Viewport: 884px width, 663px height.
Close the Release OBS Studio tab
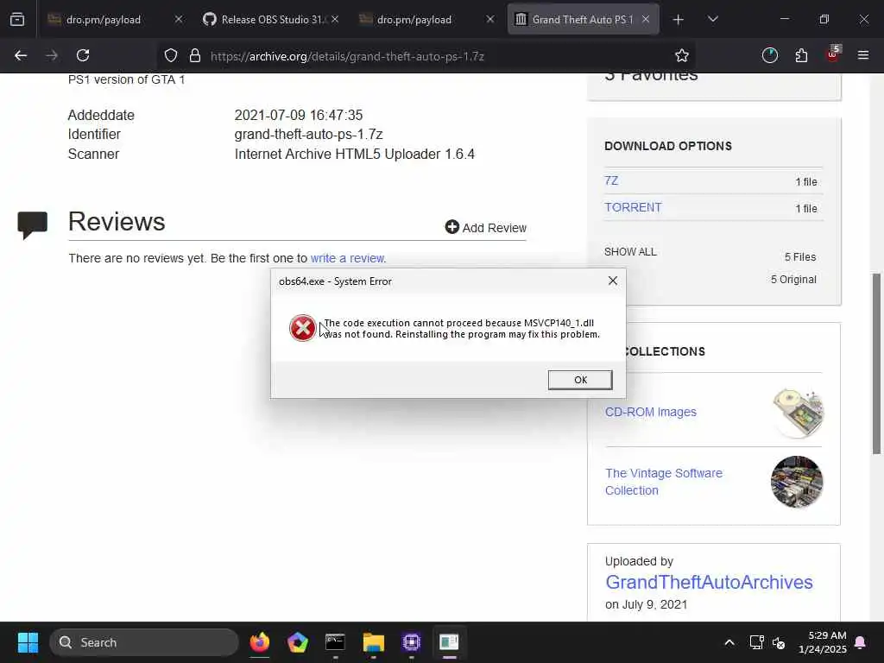[335, 19]
